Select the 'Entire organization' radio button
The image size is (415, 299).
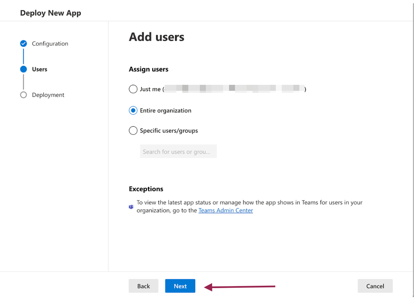(133, 111)
